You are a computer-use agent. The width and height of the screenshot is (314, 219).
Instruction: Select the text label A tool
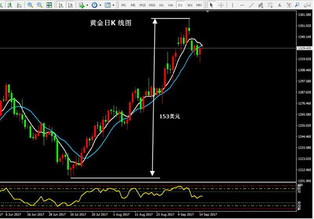pyautogui.click(x=279, y=5)
